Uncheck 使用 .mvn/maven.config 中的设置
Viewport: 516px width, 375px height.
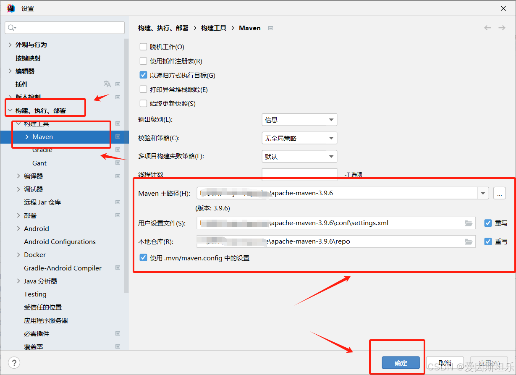pos(143,258)
